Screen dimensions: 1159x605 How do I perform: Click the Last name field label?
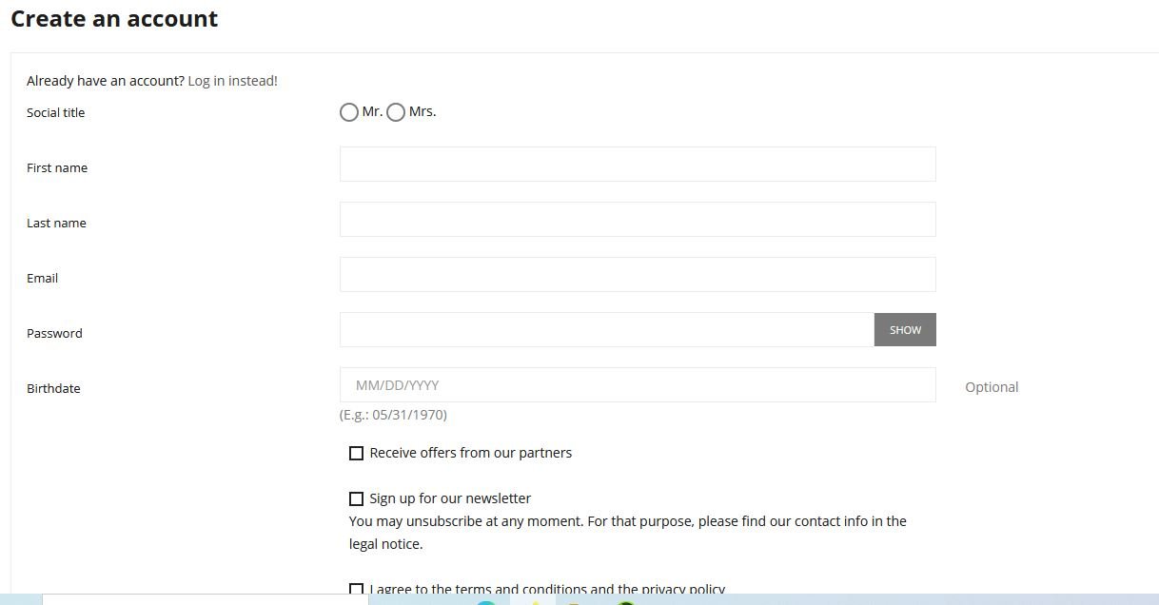click(x=56, y=223)
